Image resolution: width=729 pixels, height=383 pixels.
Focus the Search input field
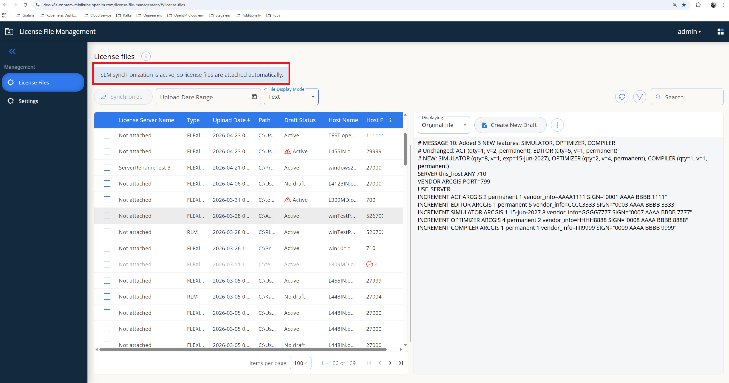(687, 97)
